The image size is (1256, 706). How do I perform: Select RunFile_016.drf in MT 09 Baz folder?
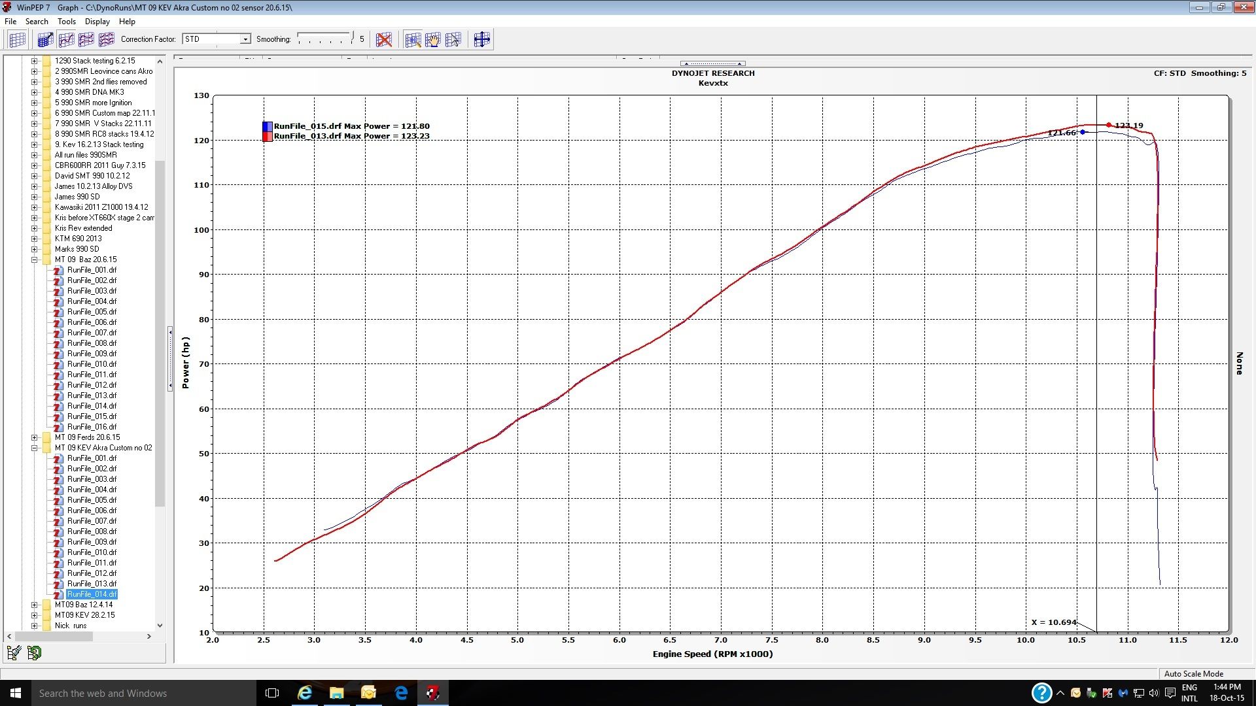[x=92, y=427]
